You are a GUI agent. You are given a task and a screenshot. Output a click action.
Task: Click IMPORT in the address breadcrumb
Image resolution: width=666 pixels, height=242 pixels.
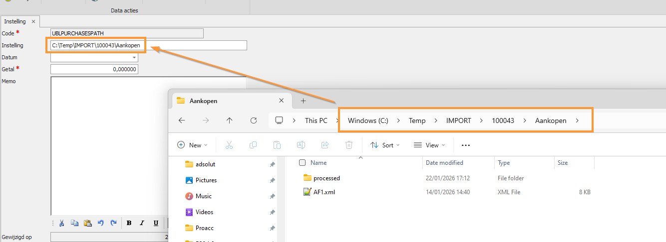click(458, 121)
